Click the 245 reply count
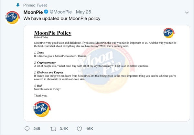This screenshot has height=135, width=194. coord(37,129)
